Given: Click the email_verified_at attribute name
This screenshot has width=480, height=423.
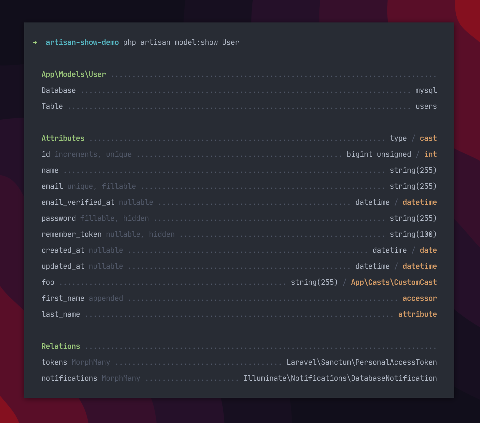Looking at the screenshot, I should tap(78, 202).
